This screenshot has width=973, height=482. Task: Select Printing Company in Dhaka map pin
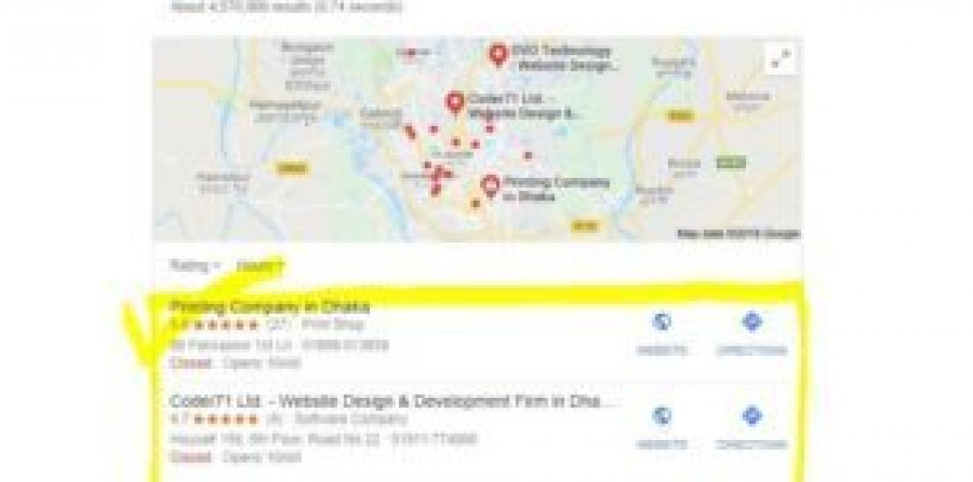pos(491,186)
